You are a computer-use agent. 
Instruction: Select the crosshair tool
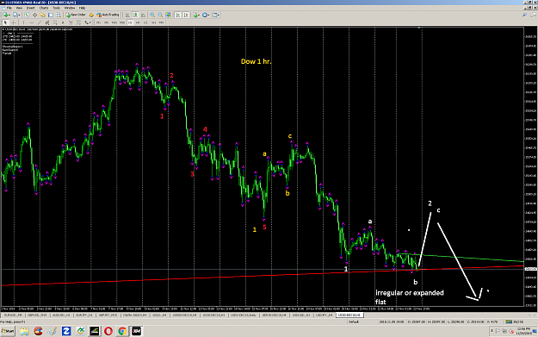point(14,22)
